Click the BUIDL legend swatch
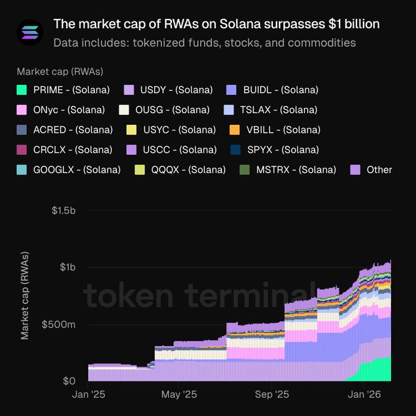 tap(232, 90)
